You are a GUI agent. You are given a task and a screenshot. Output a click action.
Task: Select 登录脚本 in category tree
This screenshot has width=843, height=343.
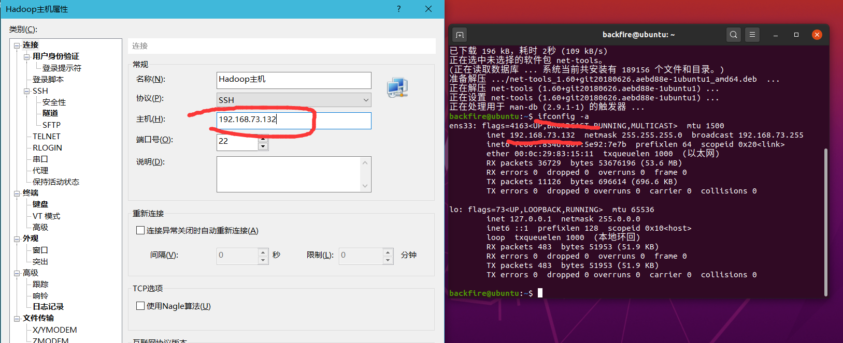click(x=48, y=80)
